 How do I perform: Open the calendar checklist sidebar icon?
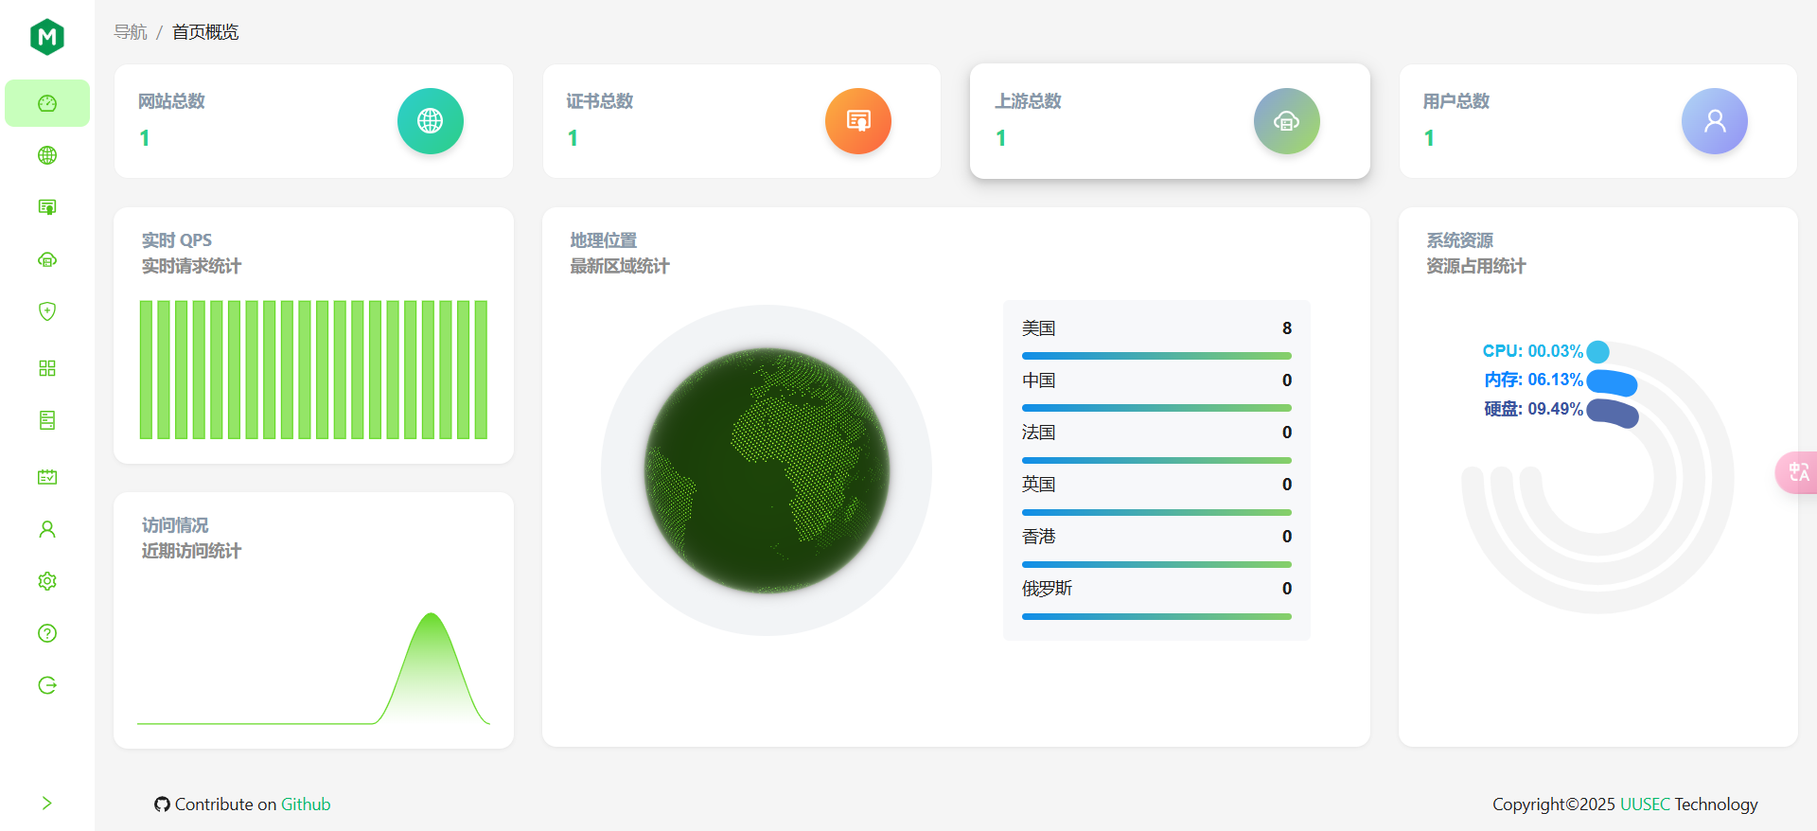coord(47,477)
